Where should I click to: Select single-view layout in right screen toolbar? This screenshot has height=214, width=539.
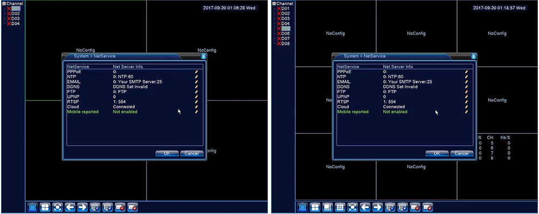pyautogui.click(x=302, y=207)
